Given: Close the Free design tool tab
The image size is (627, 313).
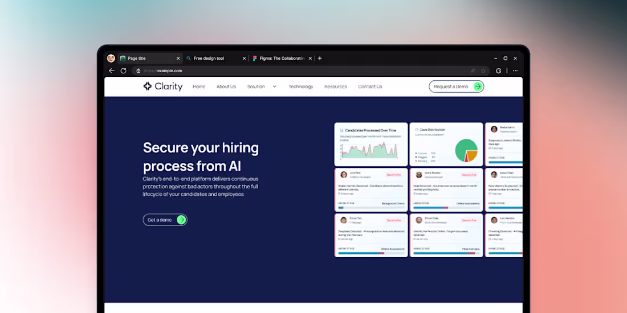Looking at the screenshot, I should pos(244,58).
